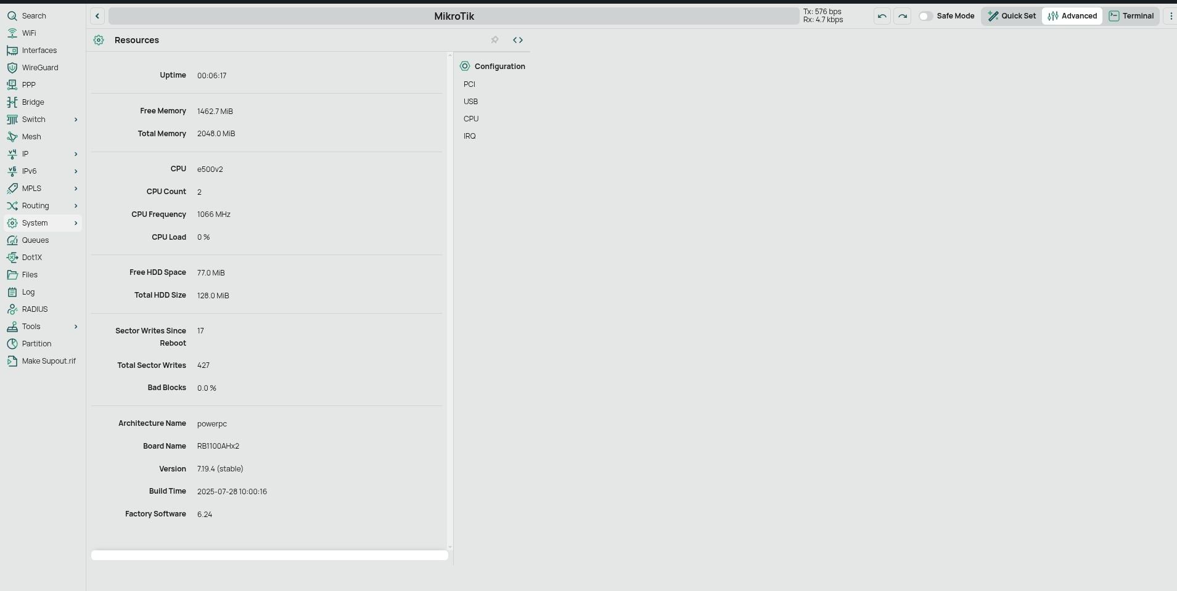The width and height of the screenshot is (1177, 591).
Task: Click the MikroTik title bar
Action: click(454, 16)
